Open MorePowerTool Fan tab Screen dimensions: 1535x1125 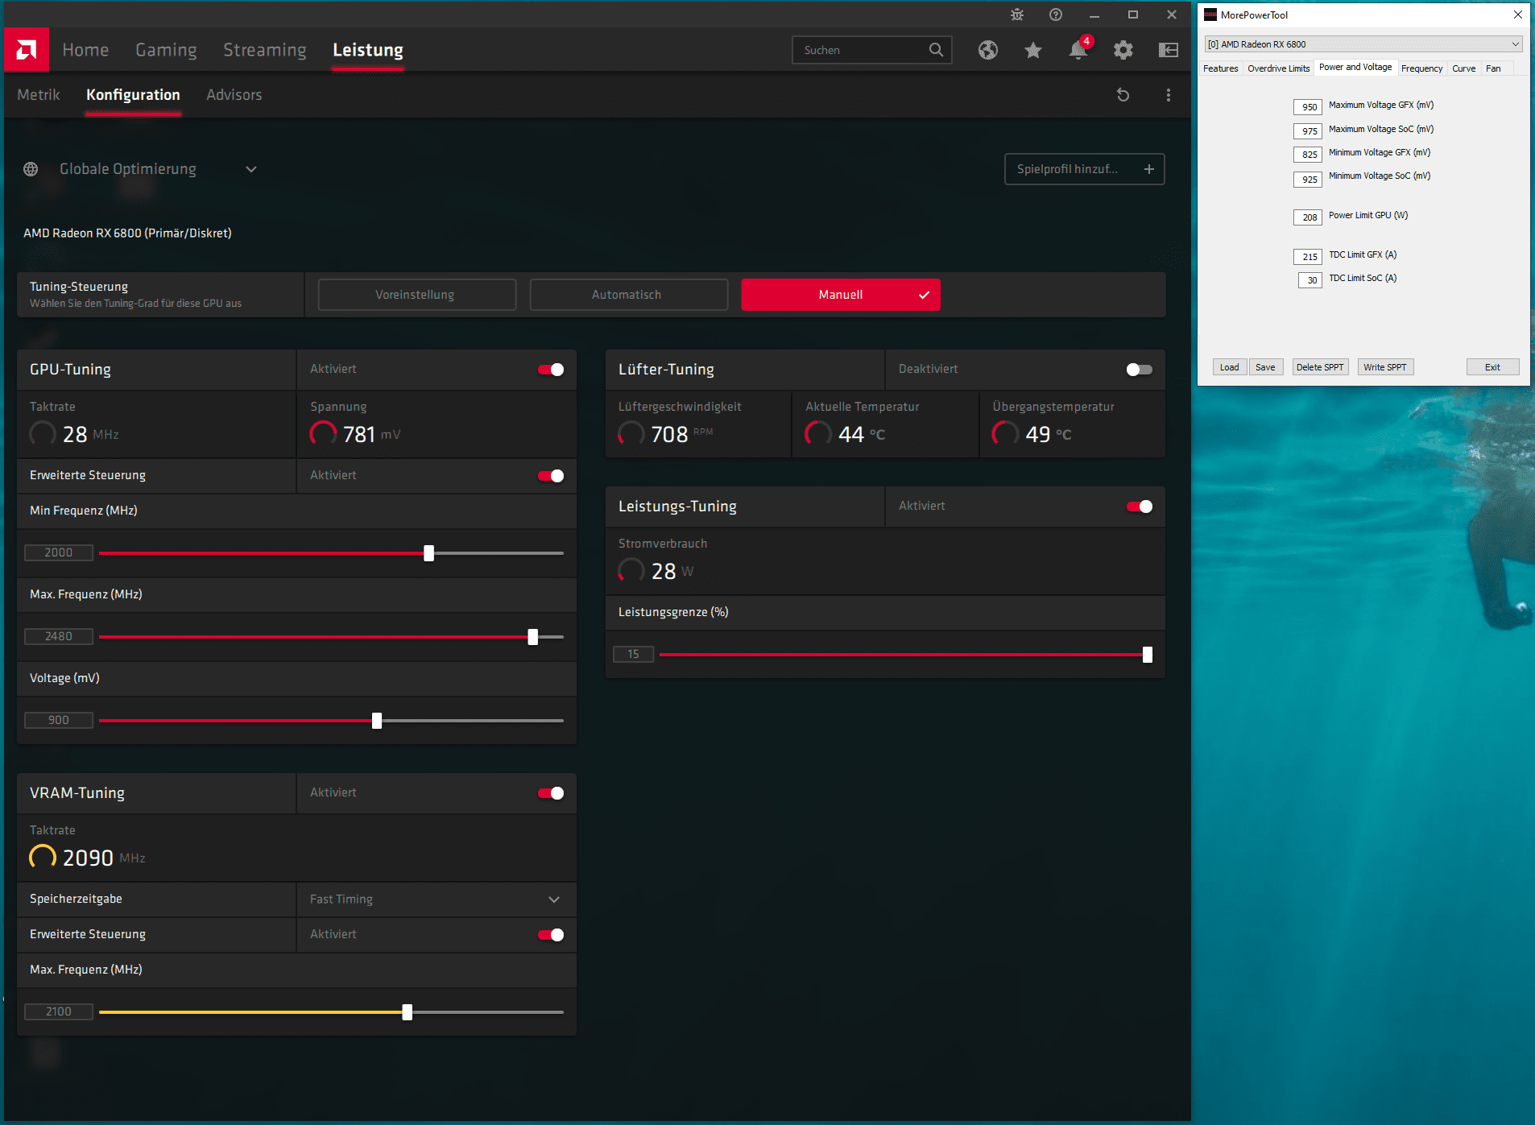point(1494,68)
